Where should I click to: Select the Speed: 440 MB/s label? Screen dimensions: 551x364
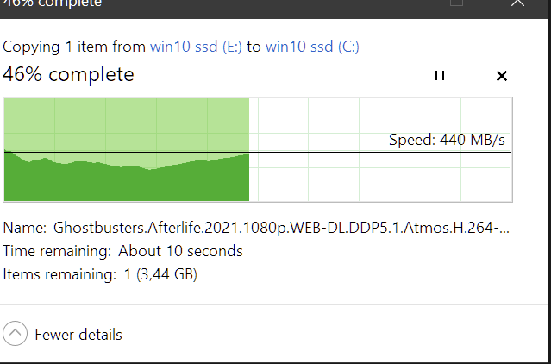(x=447, y=140)
